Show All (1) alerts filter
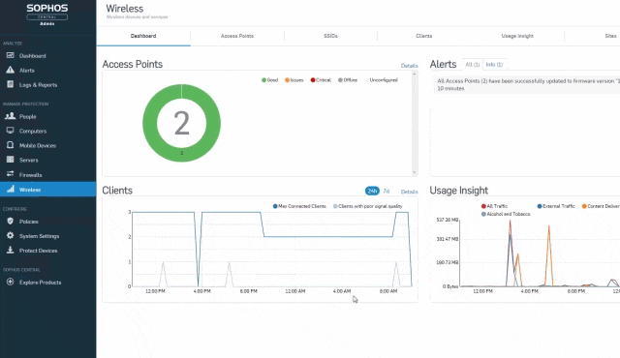The width and height of the screenshot is (620, 358). (x=473, y=64)
